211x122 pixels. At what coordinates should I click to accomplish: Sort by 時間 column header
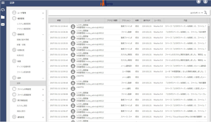click(59, 21)
